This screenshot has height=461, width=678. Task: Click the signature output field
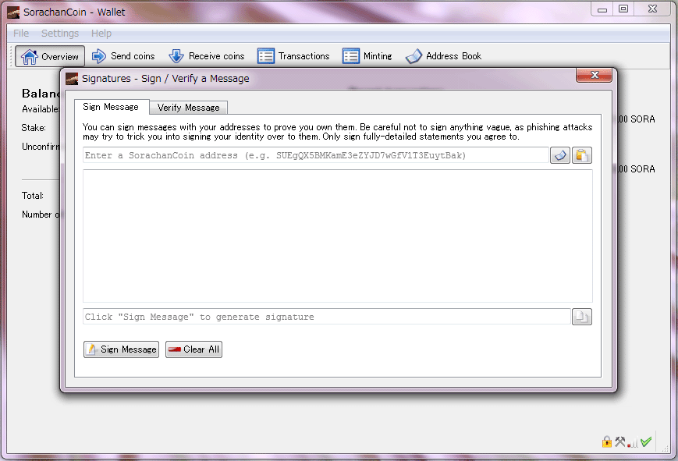pos(326,317)
